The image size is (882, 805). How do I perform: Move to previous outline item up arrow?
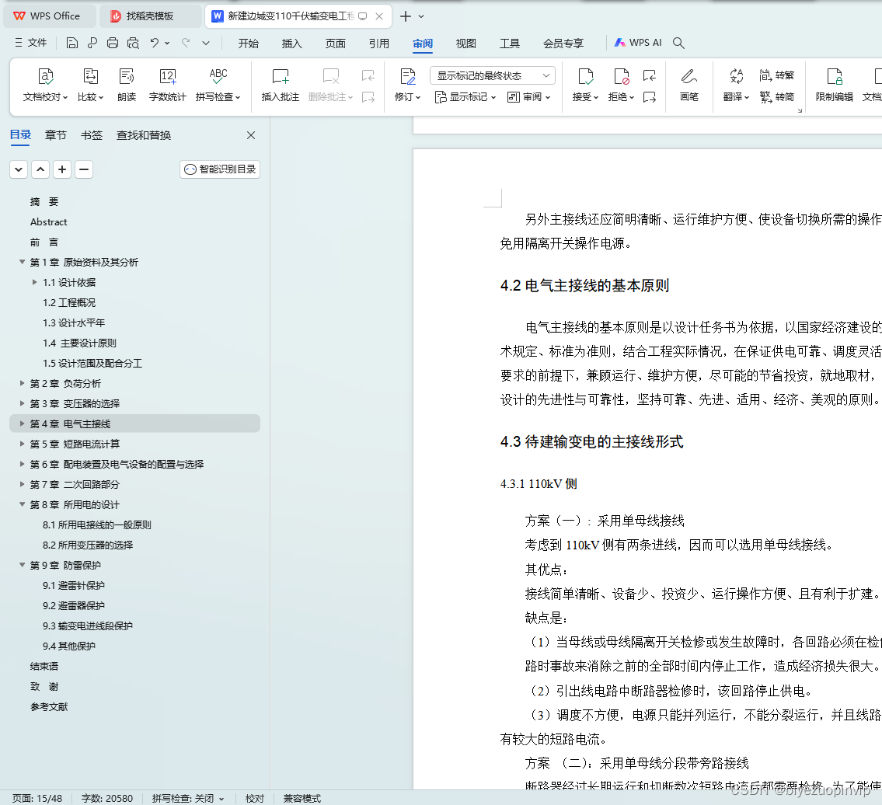click(x=40, y=169)
